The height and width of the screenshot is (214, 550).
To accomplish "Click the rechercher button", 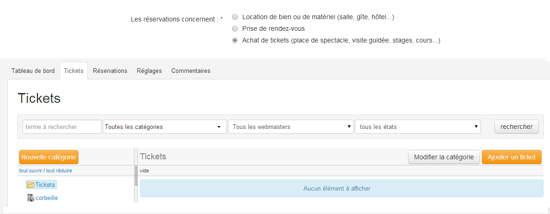I will [x=516, y=127].
